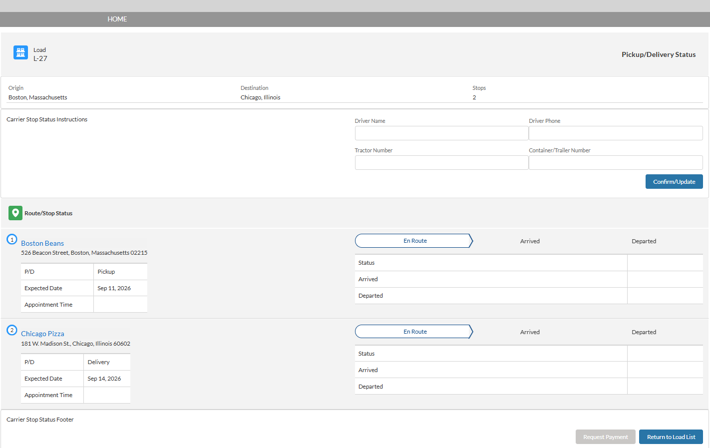Click the blue Load icon
The width and height of the screenshot is (710, 448).
(20, 52)
